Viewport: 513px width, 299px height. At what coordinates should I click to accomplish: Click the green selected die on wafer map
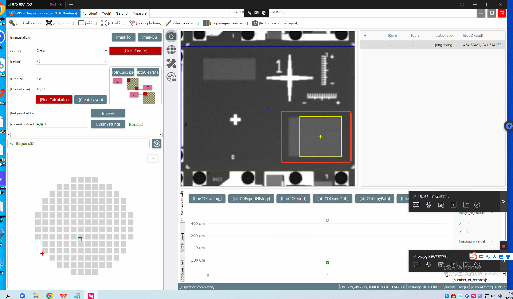click(80, 239)
